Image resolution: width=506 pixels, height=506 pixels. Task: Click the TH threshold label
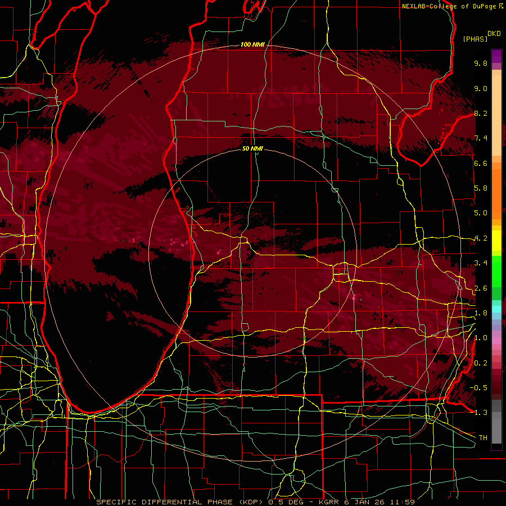483,438
